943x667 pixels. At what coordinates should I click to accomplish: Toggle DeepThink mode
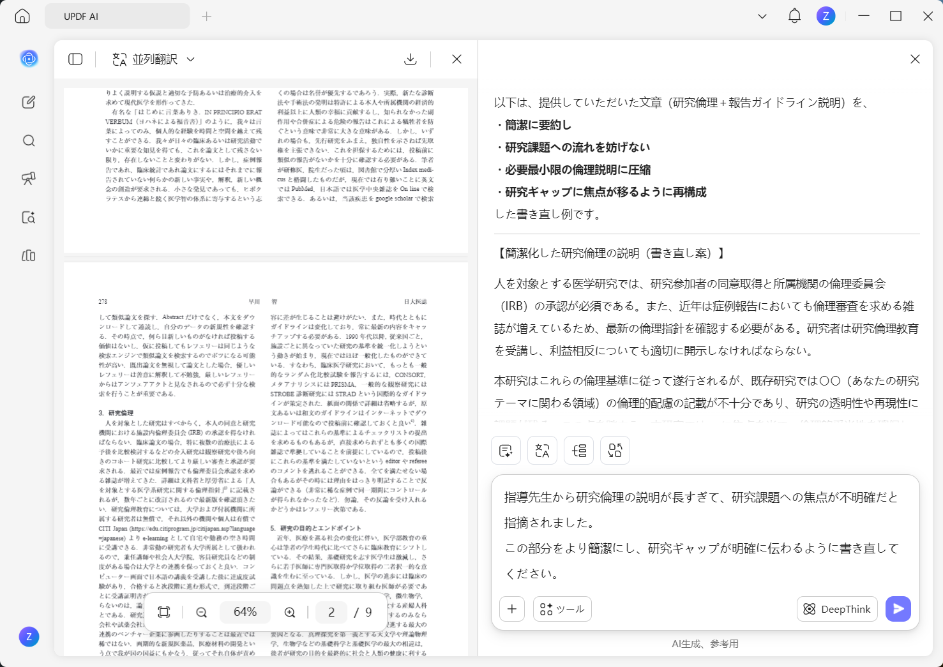coord(837,609)
